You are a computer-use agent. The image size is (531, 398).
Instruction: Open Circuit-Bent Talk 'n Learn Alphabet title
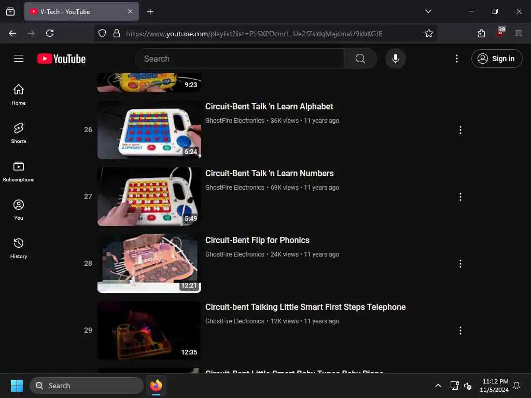pyautogui.click(x=269, y=107)
